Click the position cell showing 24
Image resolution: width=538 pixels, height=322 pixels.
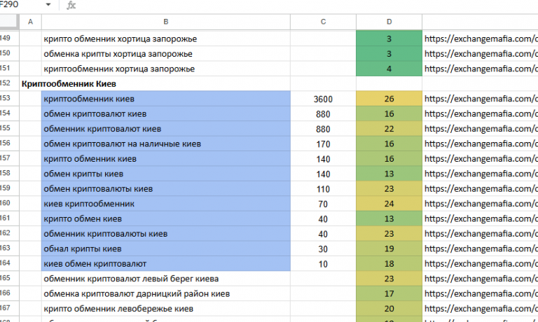[x=389, y=204]
